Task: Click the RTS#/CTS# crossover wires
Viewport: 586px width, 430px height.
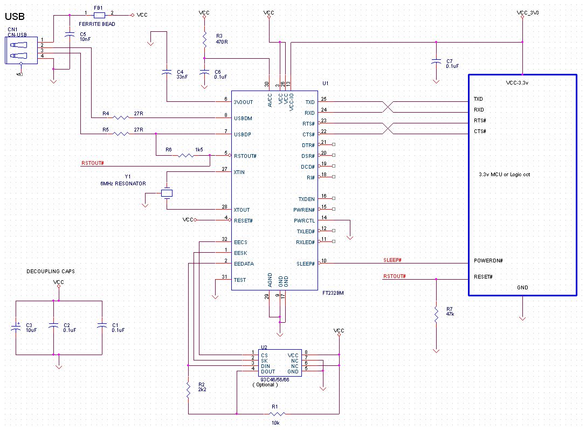Action: pos(388,128)
